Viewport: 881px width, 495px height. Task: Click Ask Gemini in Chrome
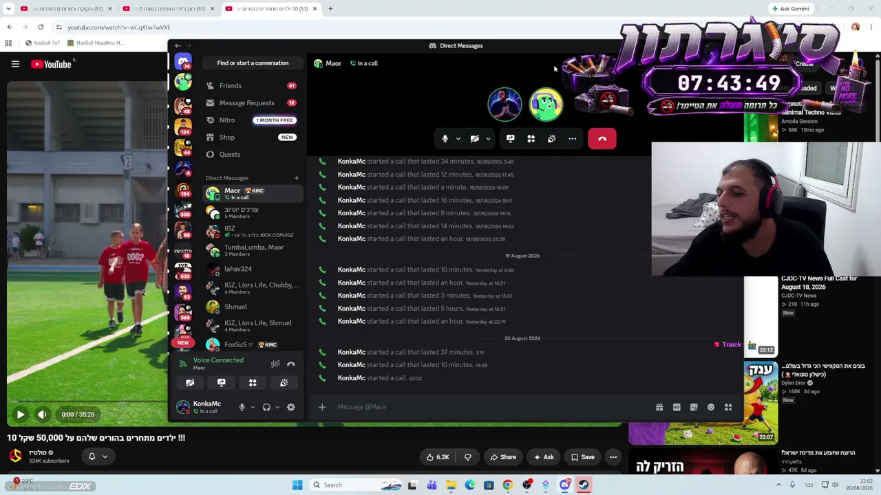pos(791,9)
